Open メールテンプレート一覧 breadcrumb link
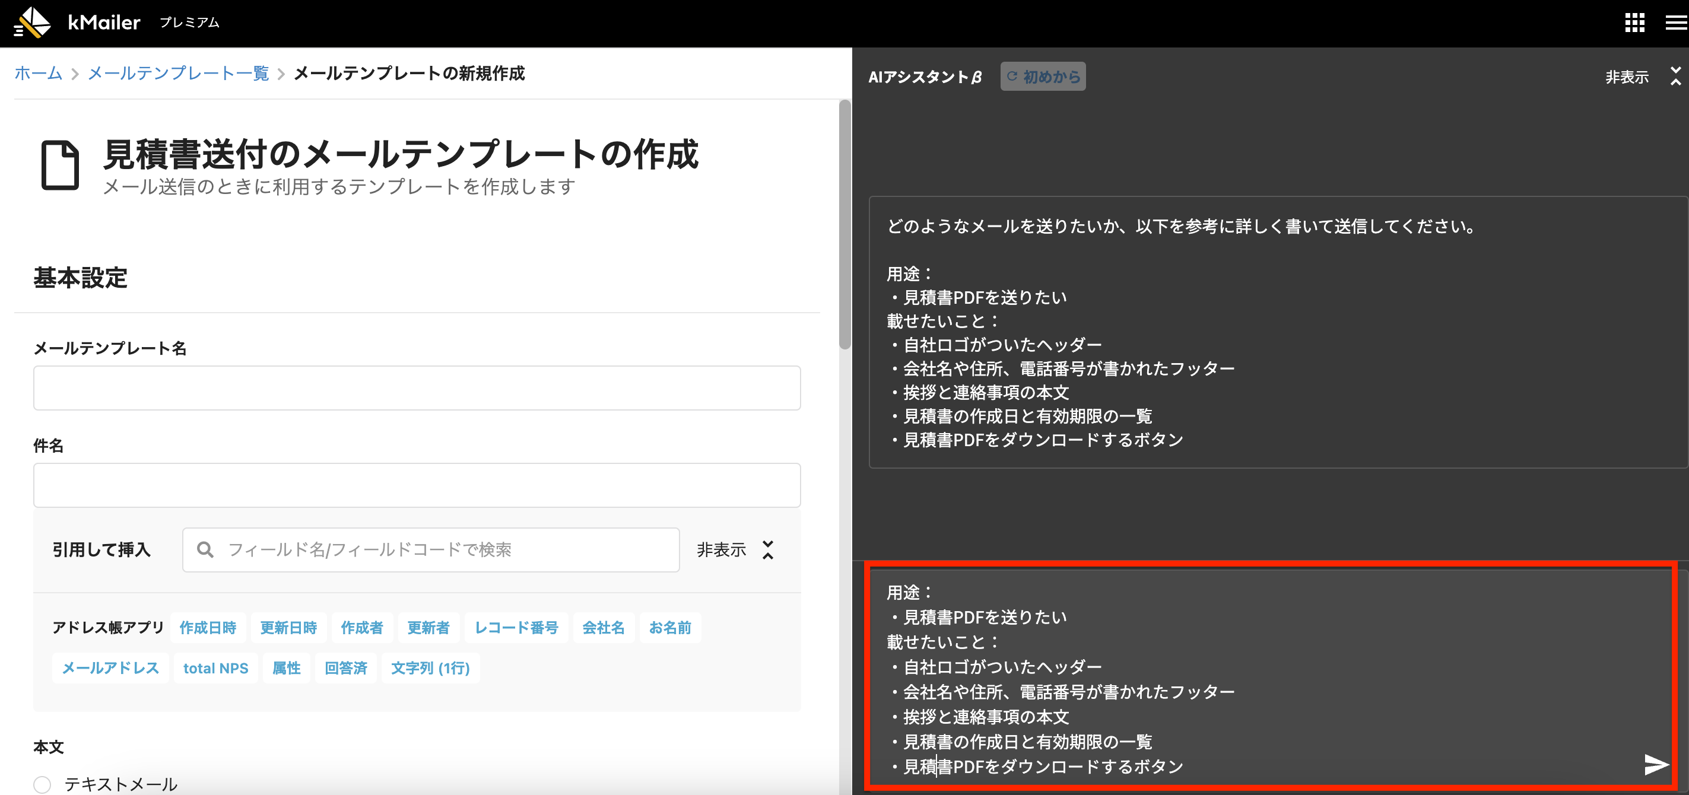Image resolution: width=1689 pixels, height=795 pixels. click(x=179, y=74)
